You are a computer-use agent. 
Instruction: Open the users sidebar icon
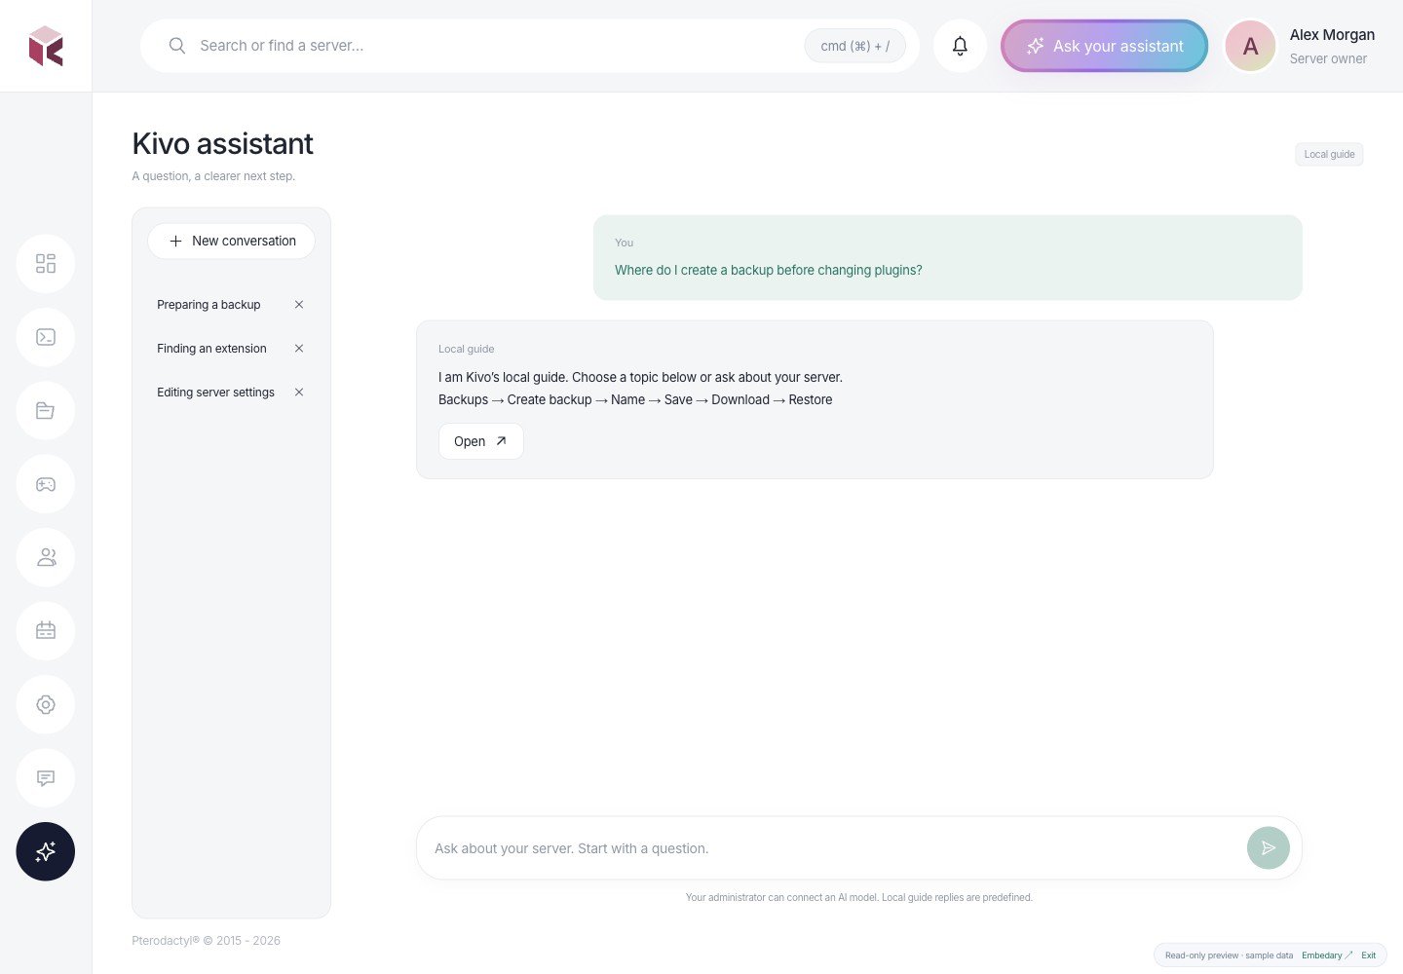coord(46,558)
